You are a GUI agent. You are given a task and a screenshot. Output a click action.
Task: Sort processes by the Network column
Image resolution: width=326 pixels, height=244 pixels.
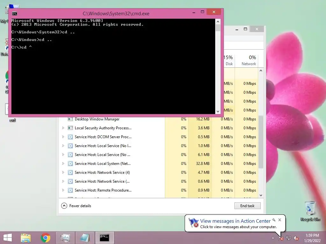pos(247,60)
